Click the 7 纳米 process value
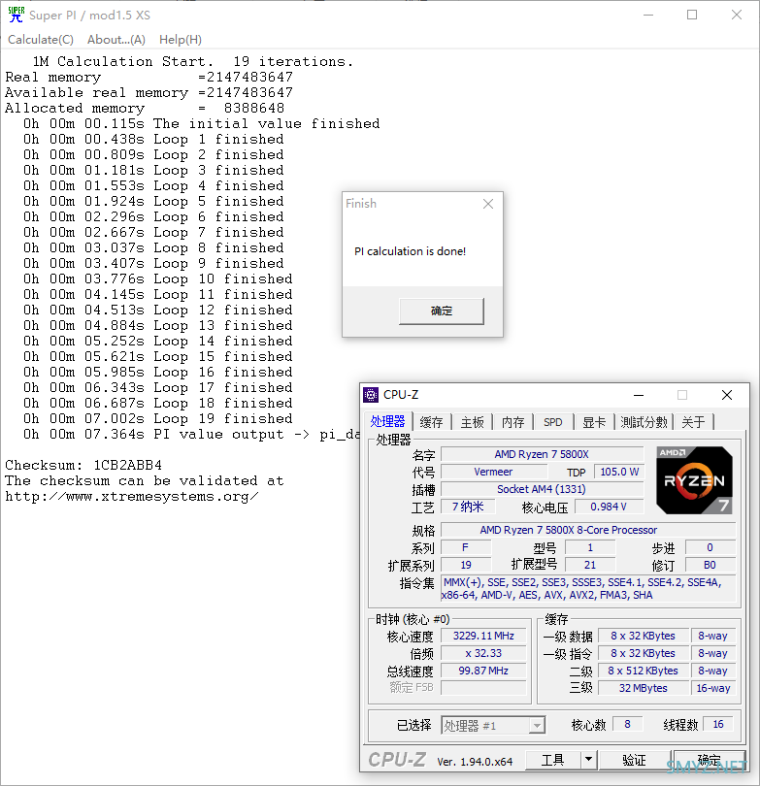 [x=468, y=507]
